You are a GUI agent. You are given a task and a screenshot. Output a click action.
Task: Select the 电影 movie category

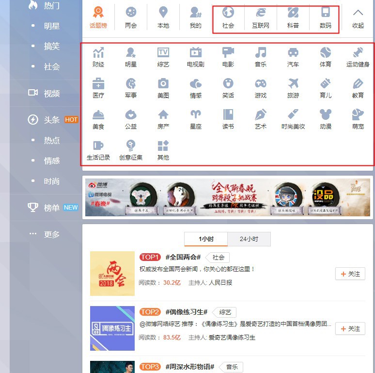pyautogui.click(x=228, y=57)
